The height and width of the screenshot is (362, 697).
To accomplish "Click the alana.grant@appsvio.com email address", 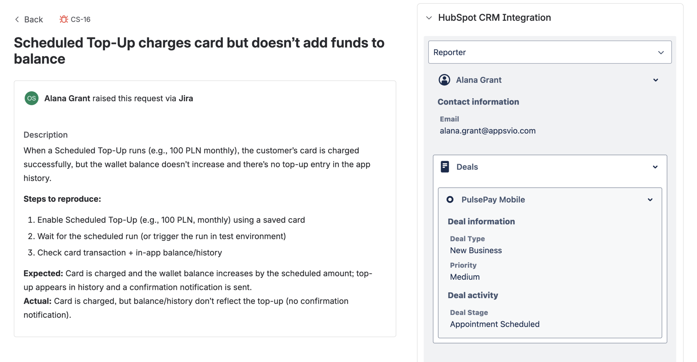I will (x=487, y=131).
